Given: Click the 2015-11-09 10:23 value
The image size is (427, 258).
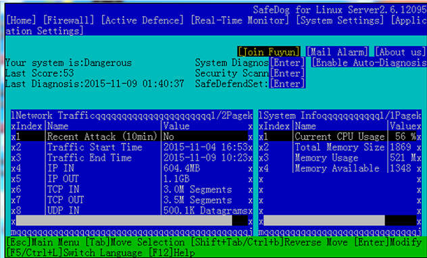Looking at the screenshot, I should click(205, 158).
